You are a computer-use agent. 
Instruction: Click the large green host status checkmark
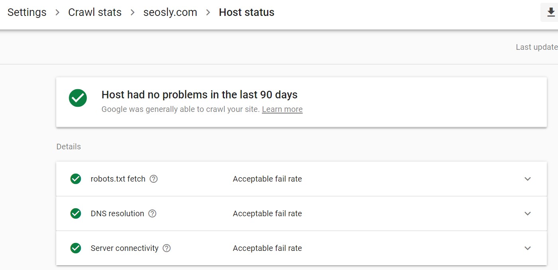click(x=78, y=98)
